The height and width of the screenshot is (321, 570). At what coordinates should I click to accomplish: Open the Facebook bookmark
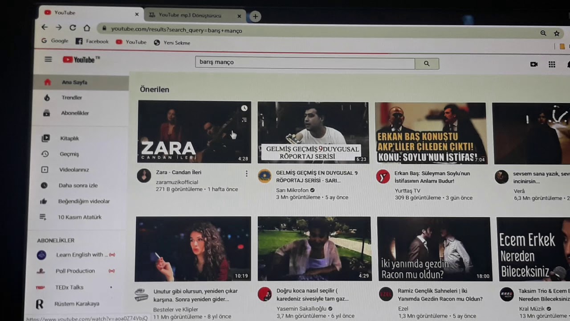click(x=92, y=41)
